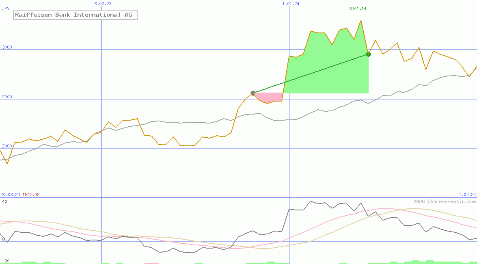This screenshot has height=264, width=477.
Task: Click the 3000 price axis label
Action: click(7, 47)
